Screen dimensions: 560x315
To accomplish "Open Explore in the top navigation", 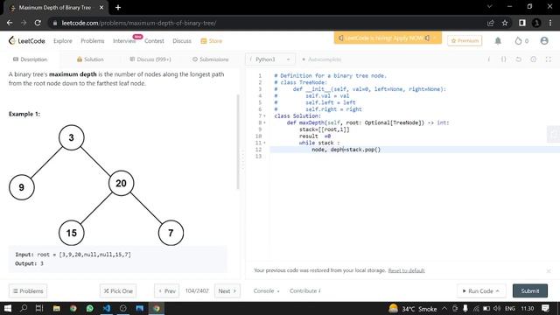I will click(x=62, y=41).
